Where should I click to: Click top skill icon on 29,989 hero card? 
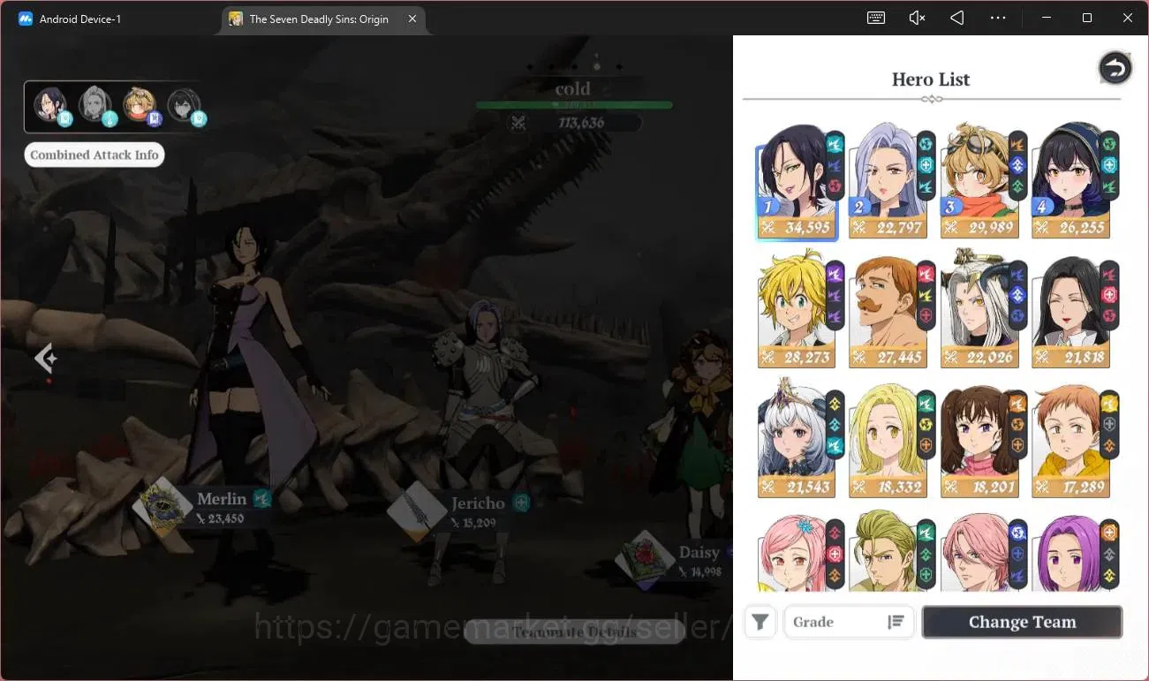pyautogui.click(x=1017, y=144)
